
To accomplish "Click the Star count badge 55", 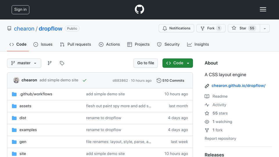I will click(252, 28).
